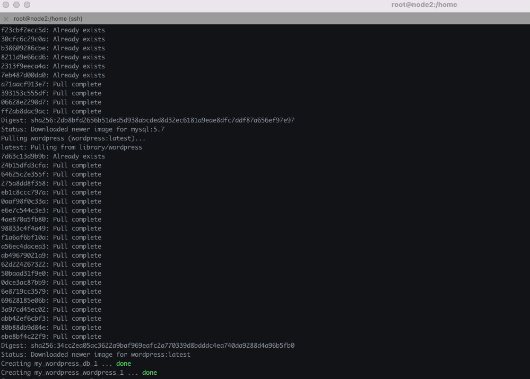The width and height of the screenshot is (530, 379).
Task: Click the a71aacf913e7 Pull complete line
Action: click(x=51, y=84)
